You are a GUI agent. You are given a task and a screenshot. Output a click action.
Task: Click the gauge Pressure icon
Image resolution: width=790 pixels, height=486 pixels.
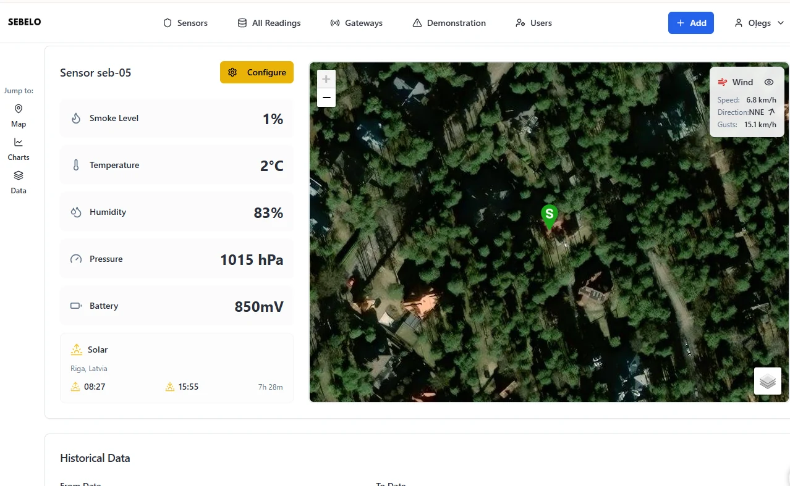click(76, 259)
